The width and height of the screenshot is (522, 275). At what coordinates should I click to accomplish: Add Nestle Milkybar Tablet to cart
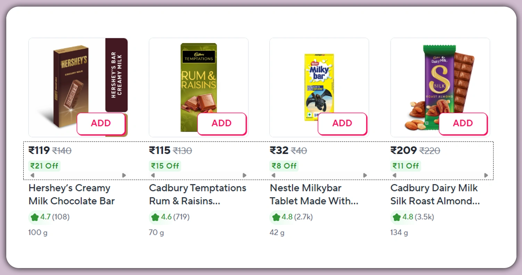[x=342, y=123]
